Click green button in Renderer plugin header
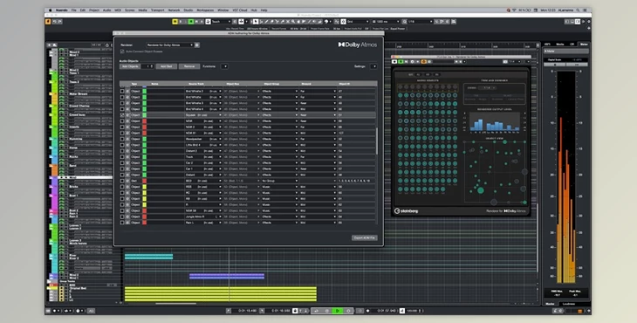The image size is (637, 323). click(x=401, y=62)
